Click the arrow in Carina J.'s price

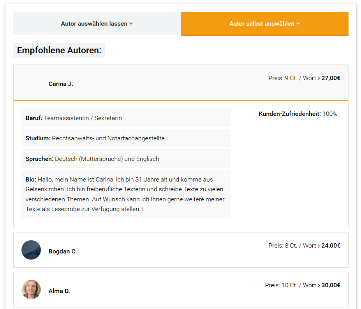click(x=319, y=78)
